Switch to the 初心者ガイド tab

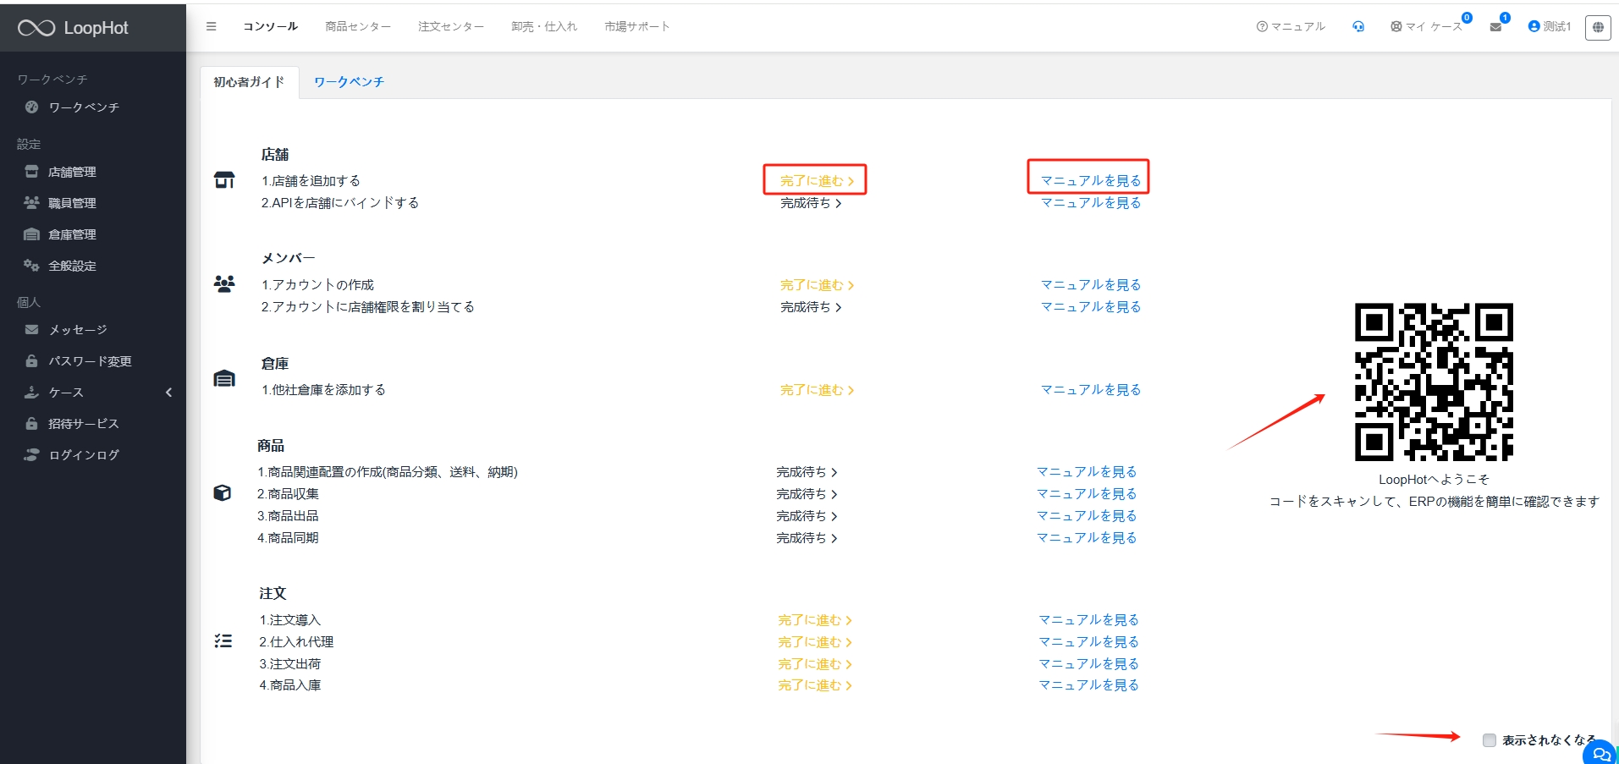249,82
